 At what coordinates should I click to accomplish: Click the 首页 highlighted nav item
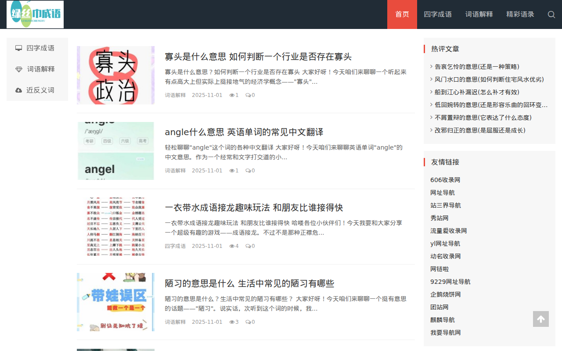pyautogui.click(x=402, y=14)
